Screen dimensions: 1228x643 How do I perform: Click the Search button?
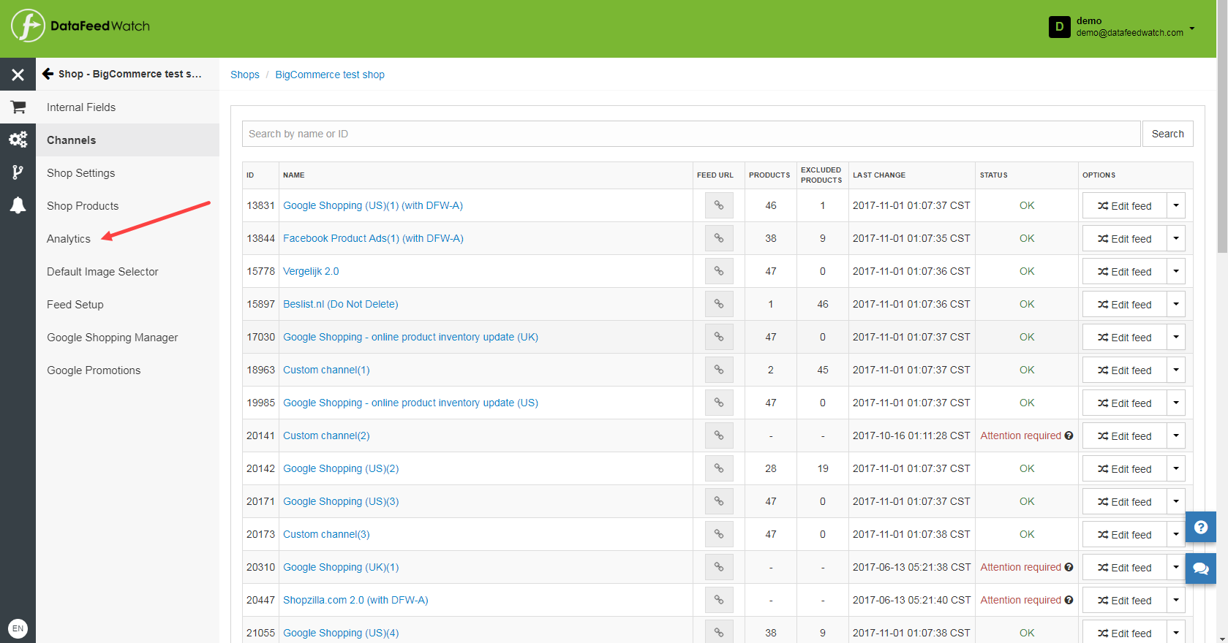(1167, 134)
